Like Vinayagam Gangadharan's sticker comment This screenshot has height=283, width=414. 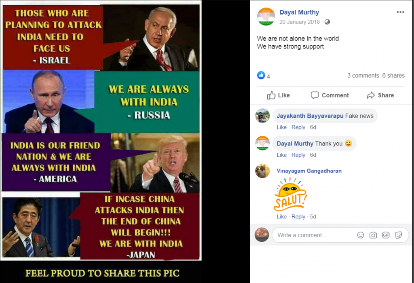click(281, 217)
